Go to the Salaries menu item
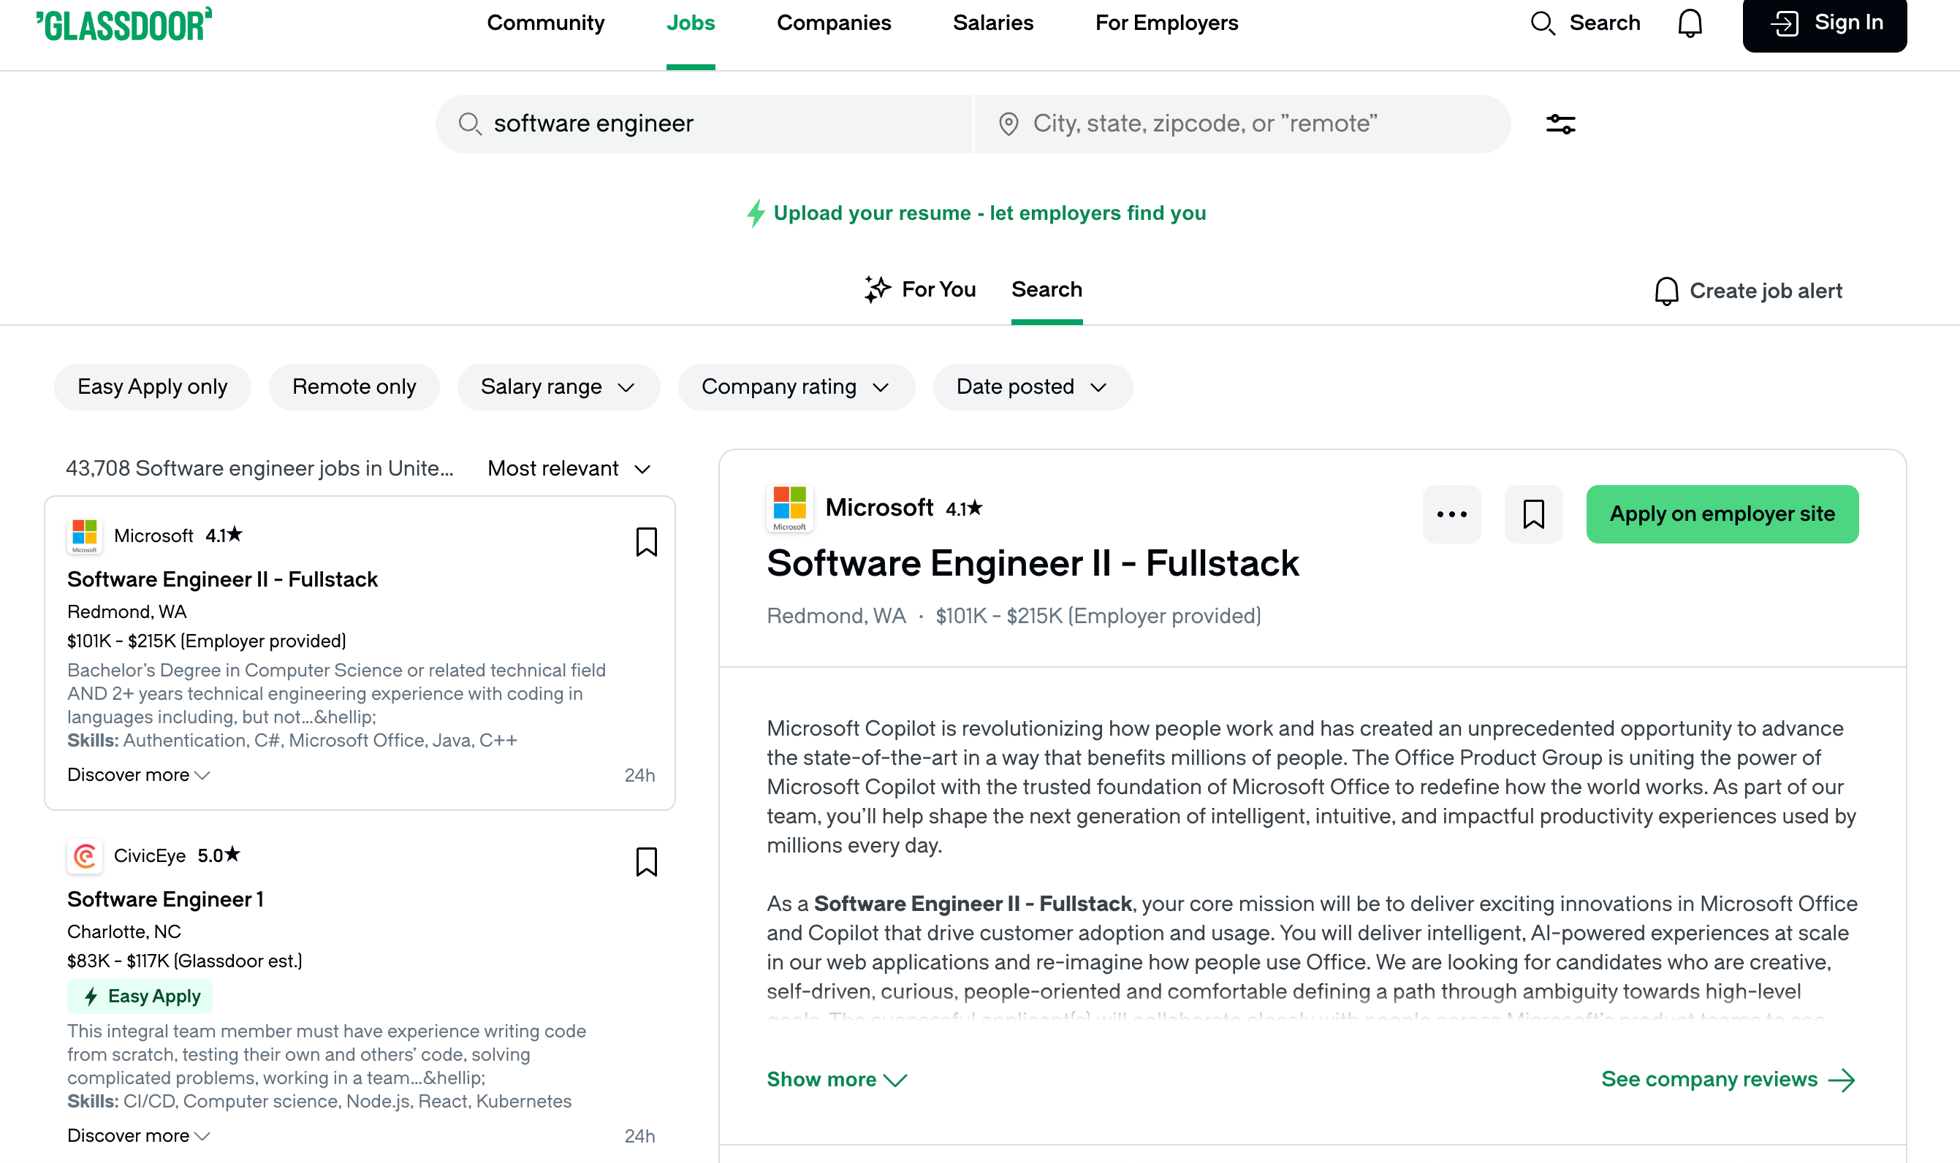The image size is (1960, 1163). point(992,23)
